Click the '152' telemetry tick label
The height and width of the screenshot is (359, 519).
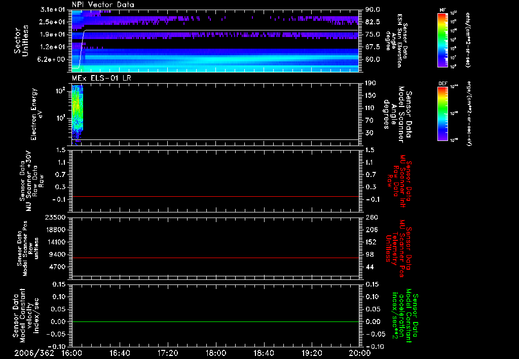371,242
